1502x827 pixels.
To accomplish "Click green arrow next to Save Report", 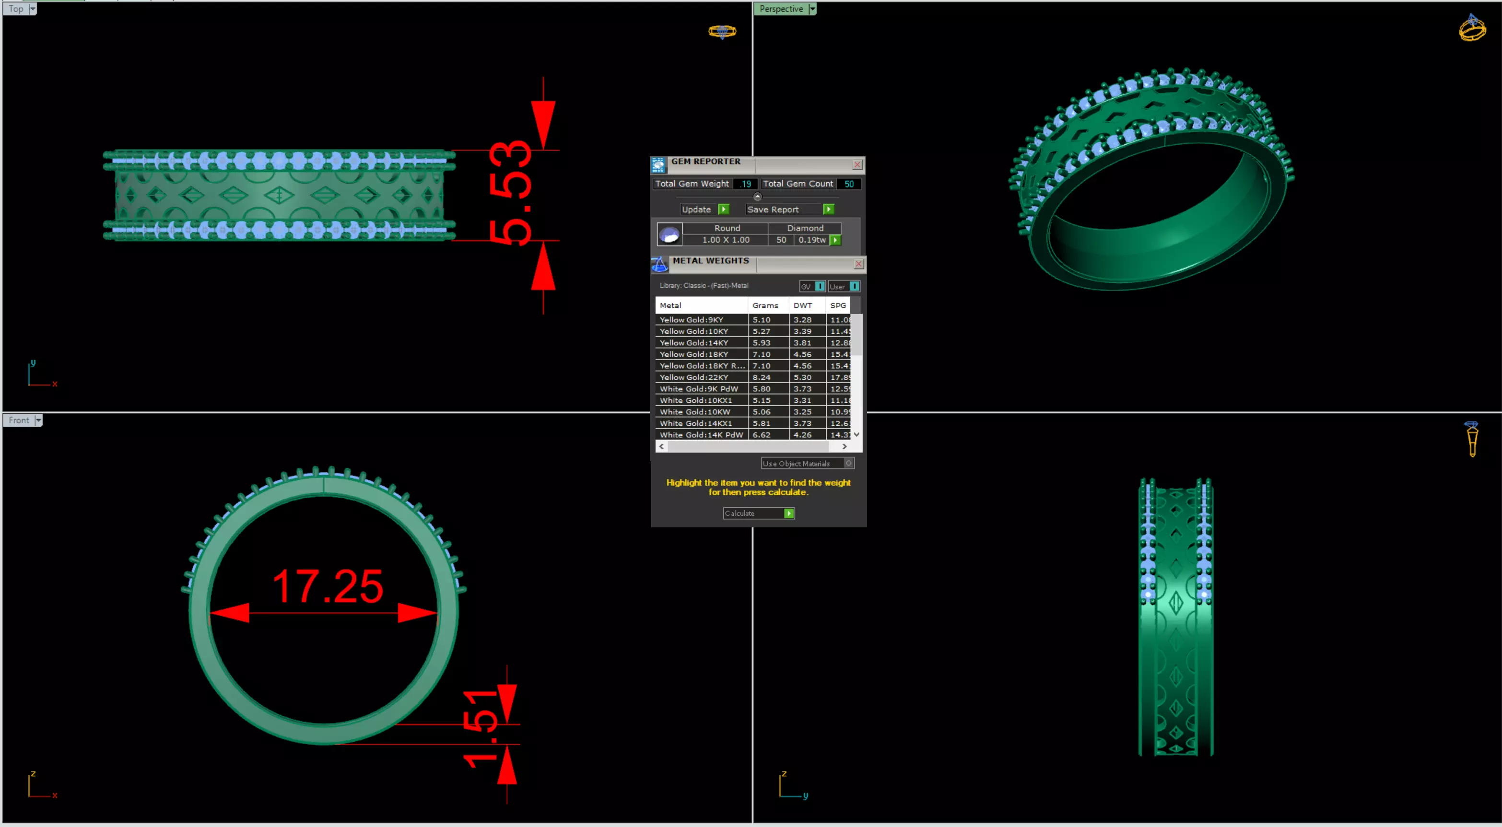I will click(x=829, y=209).
